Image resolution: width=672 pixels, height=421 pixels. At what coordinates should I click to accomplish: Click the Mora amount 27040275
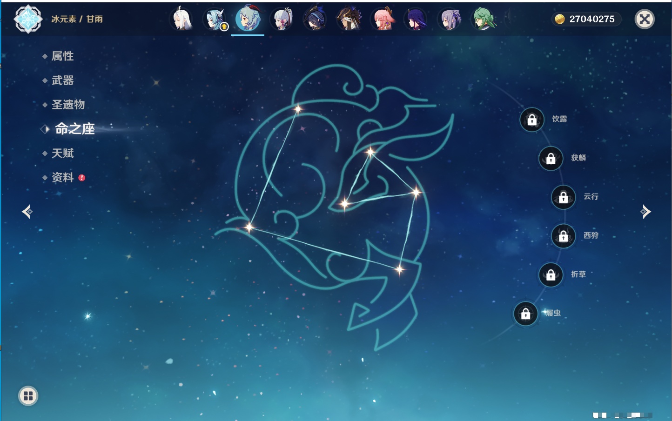pos(592,19)
